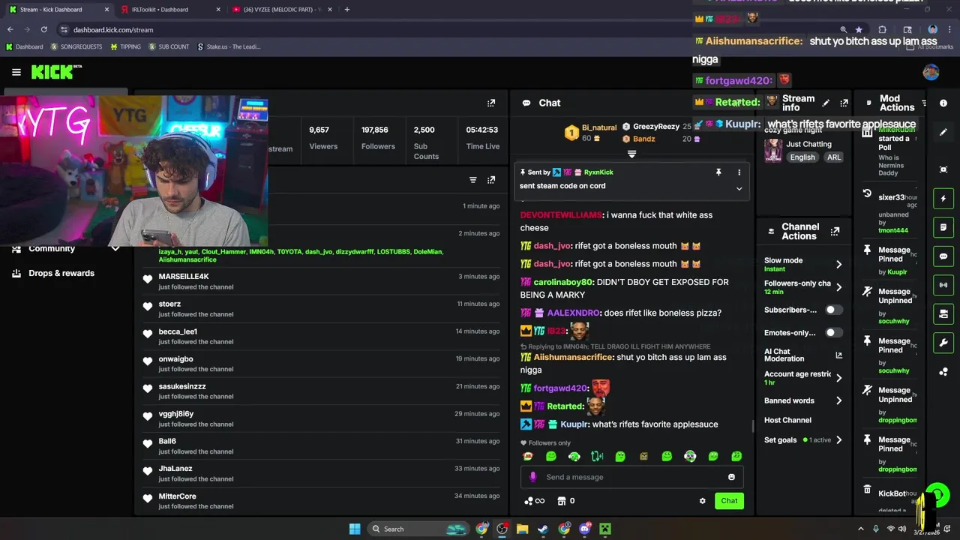Click the microphone icon in message box
The height and width of the screenshot is (540, 960).
coord(533,477)
